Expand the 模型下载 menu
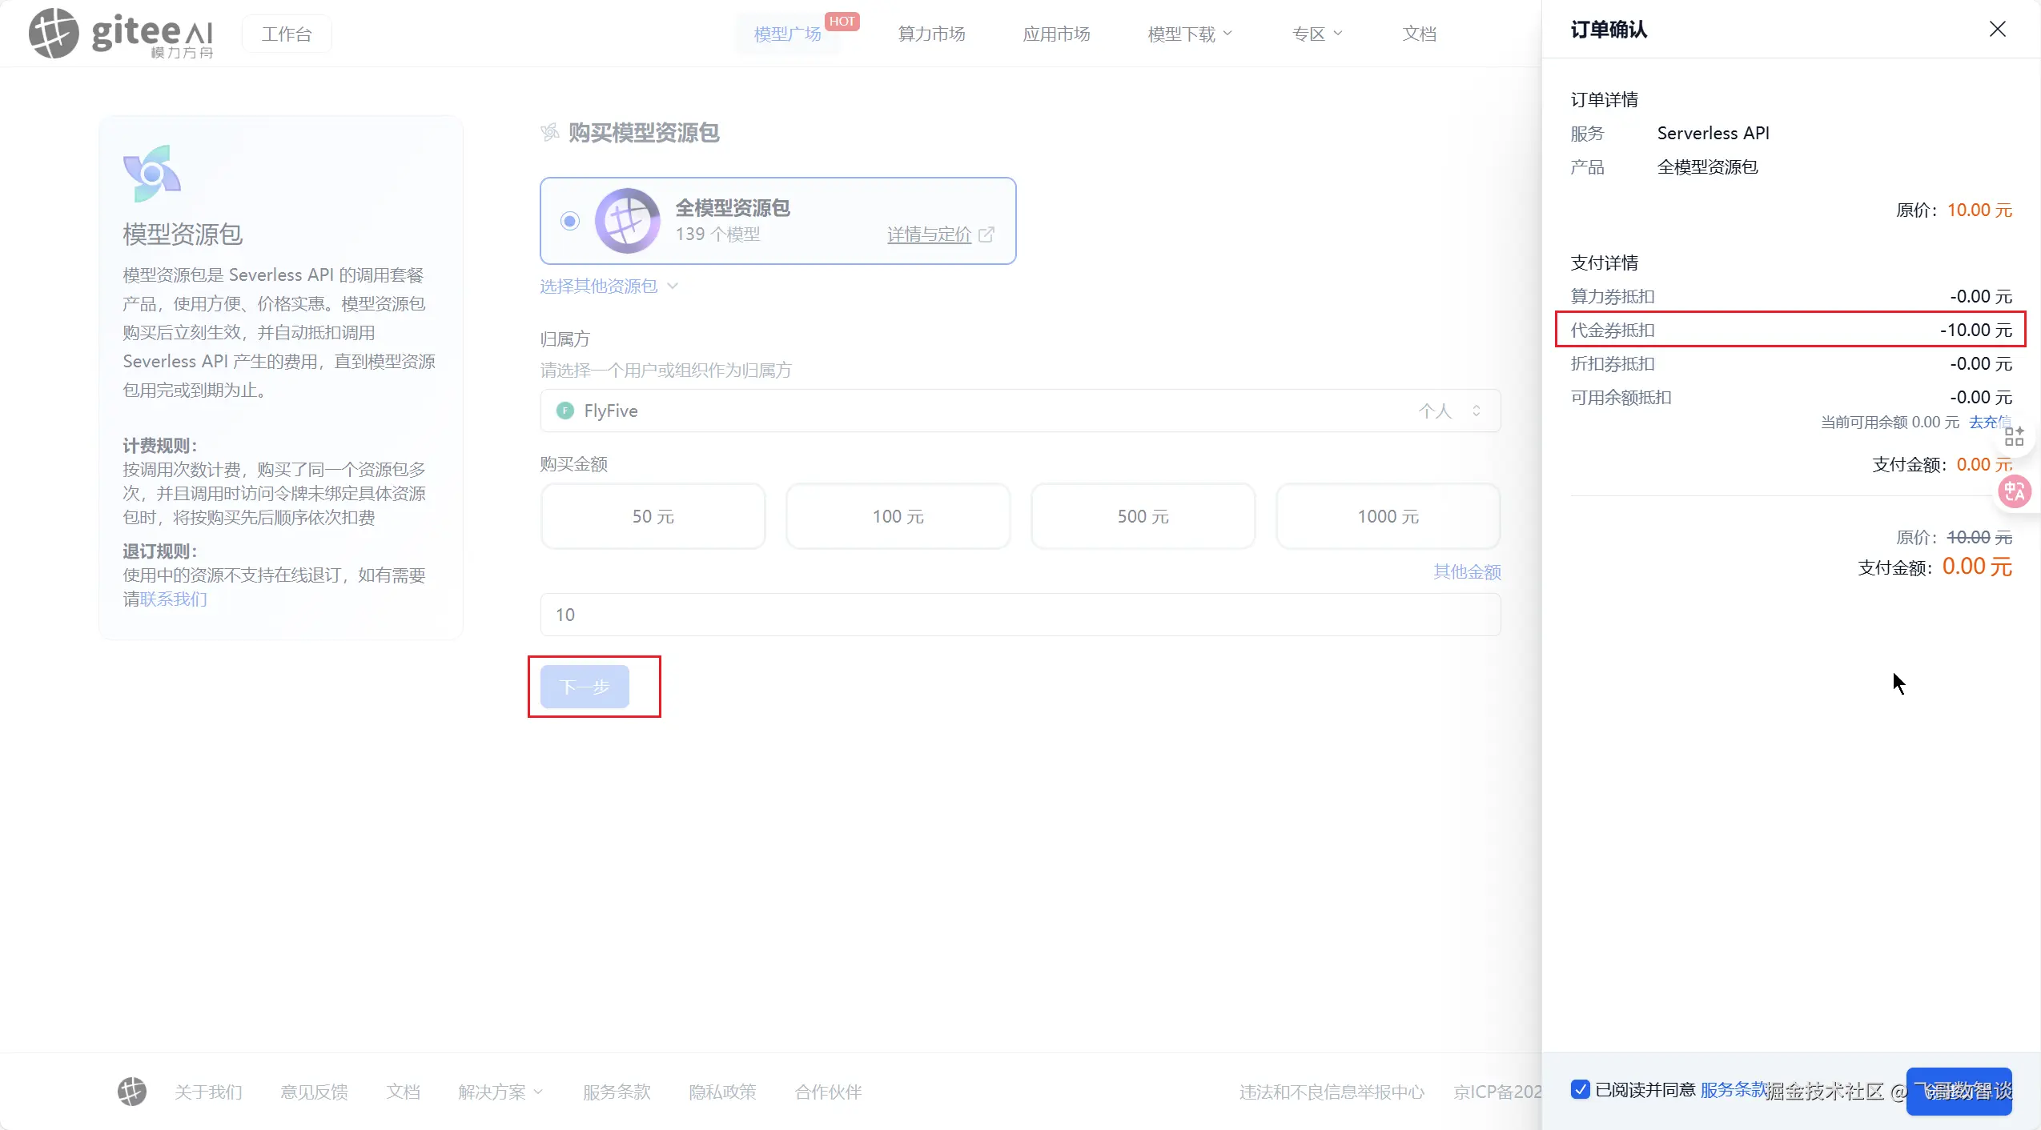This screenshot has width=2041, height=1130. tap(1189, 34)
